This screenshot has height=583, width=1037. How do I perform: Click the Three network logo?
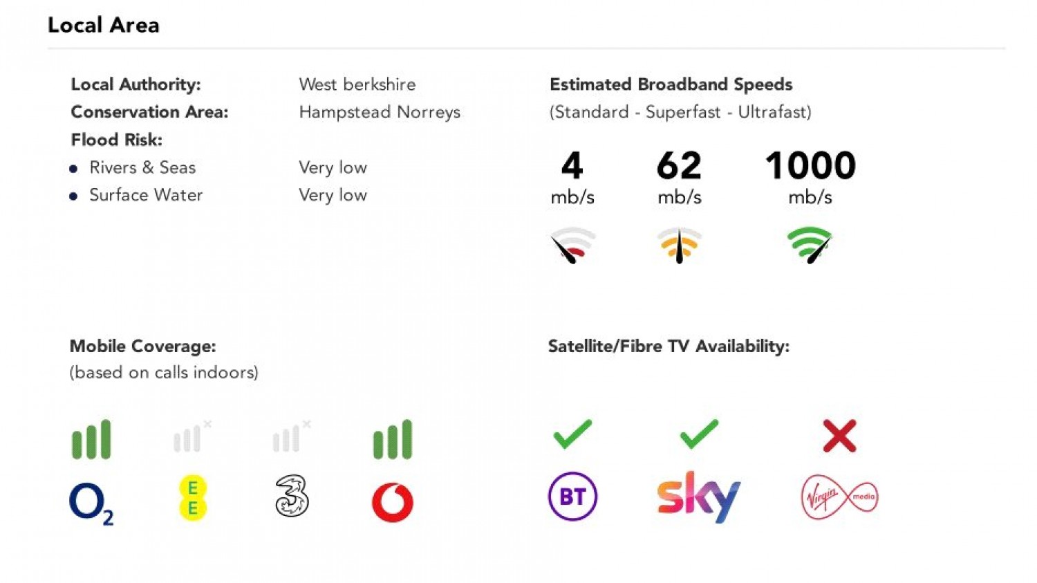pos(292,496)
